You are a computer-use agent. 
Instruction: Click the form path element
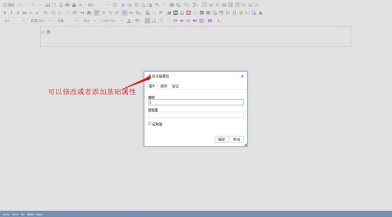point(15,214)
